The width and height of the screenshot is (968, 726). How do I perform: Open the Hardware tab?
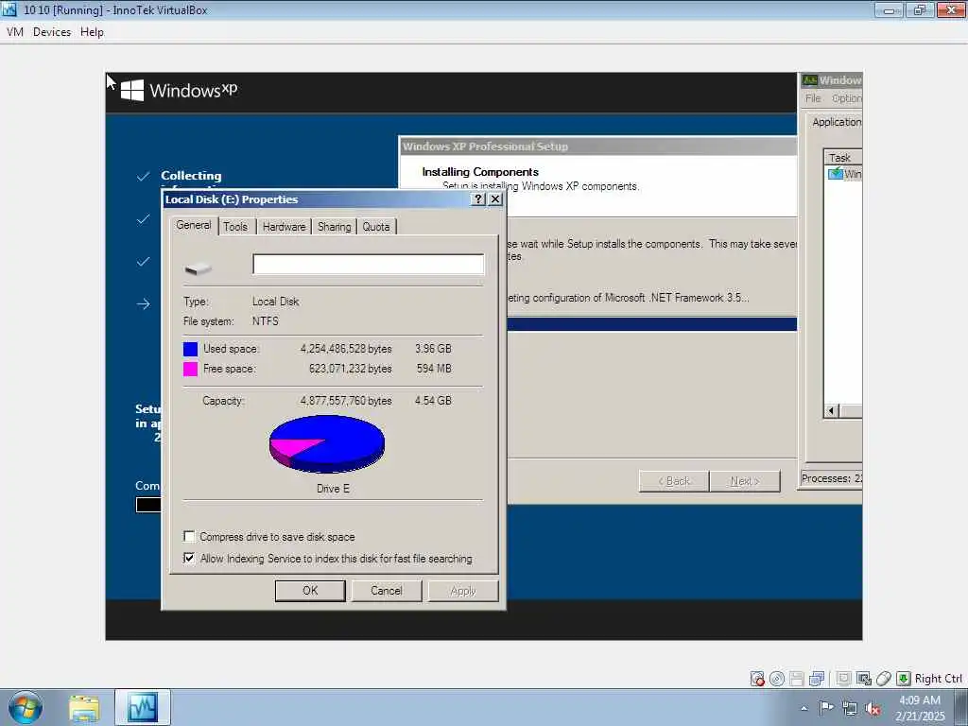pos(284,227)
